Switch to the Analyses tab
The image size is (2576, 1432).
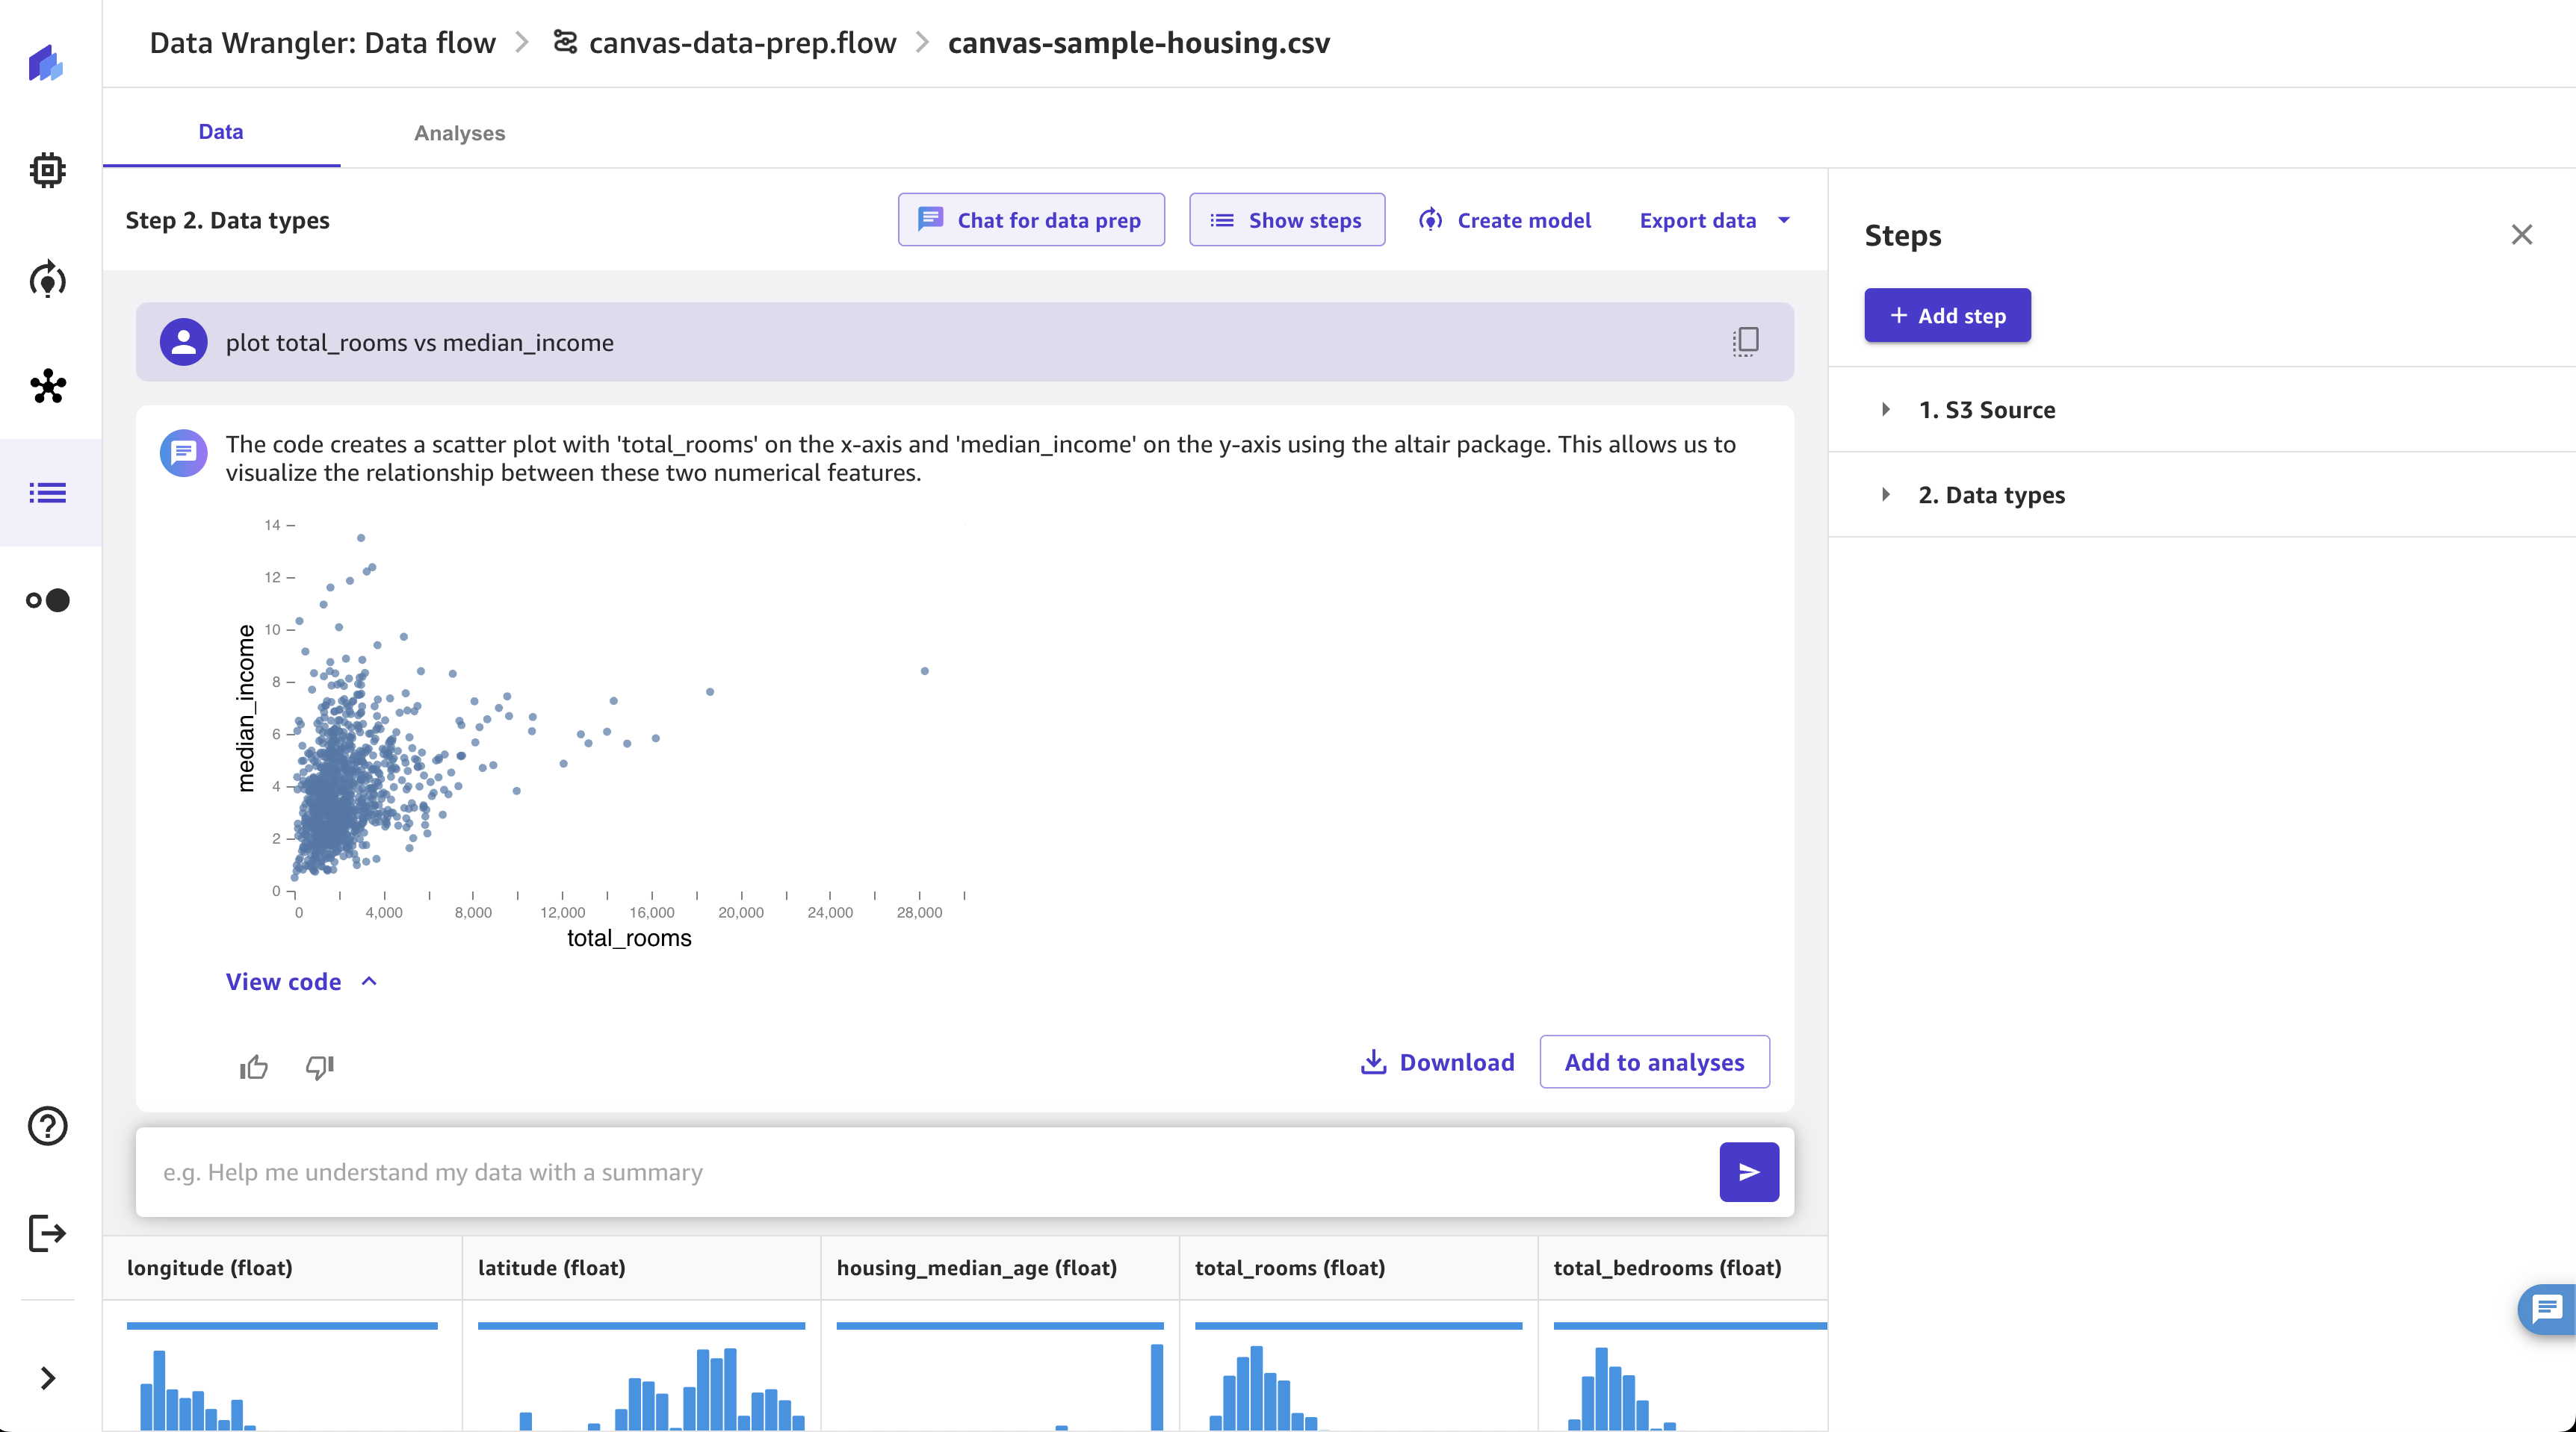(x=459, y=132)
